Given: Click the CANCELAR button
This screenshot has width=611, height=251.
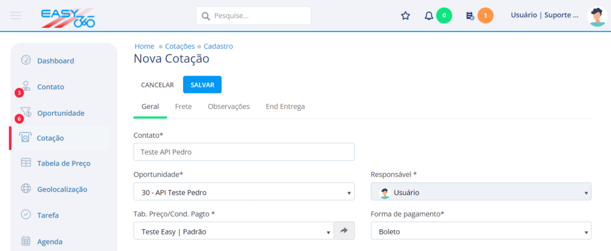Looking at the screenshot, I should point(158,84).
